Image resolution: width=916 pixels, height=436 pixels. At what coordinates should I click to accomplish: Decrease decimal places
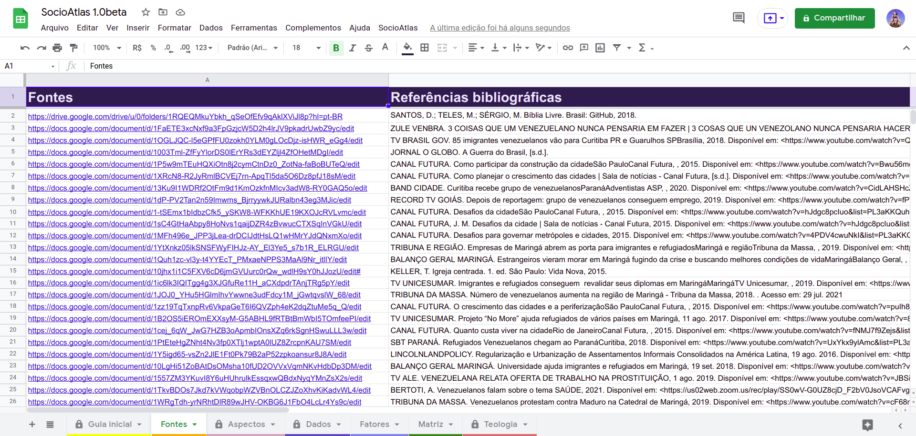point(168,48)
